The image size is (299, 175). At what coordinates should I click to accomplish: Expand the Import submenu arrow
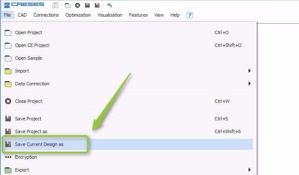tap(249, 71)
